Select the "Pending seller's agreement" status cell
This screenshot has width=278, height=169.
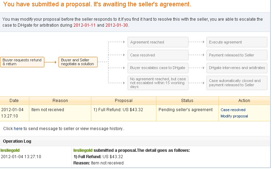pyautogui.click(x=186, y=110)
